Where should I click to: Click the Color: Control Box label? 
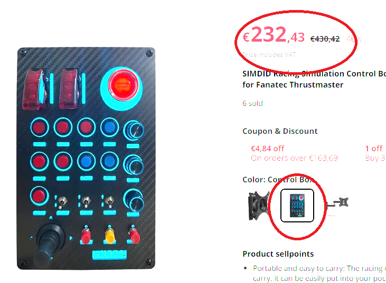(x=278, y=180)
